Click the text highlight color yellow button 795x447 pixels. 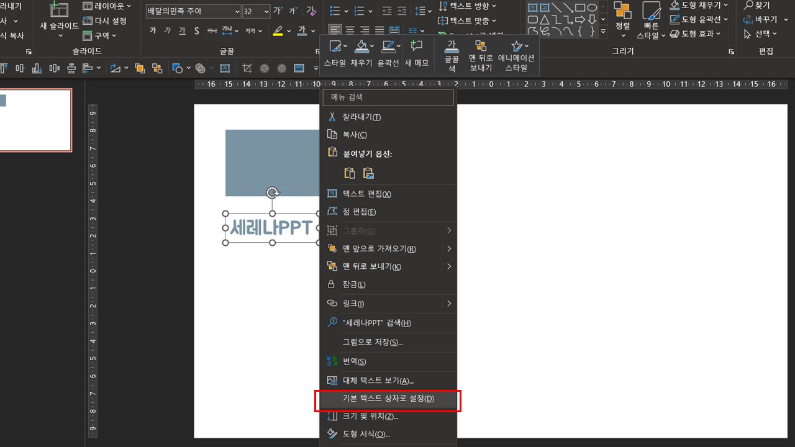click(x=278, y=30)
